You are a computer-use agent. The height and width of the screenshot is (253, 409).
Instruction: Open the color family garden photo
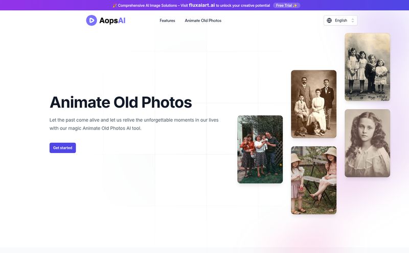pyautogui.click(x=260, y=149)
